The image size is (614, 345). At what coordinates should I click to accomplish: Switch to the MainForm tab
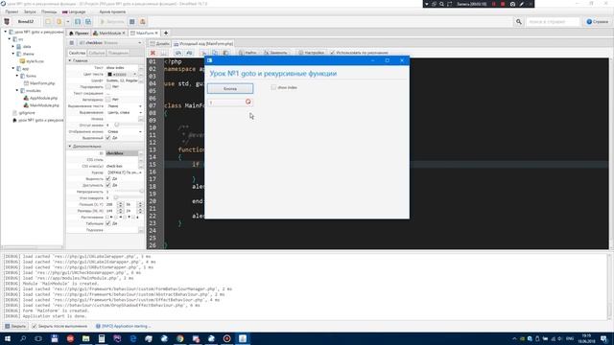coord(144,34)
